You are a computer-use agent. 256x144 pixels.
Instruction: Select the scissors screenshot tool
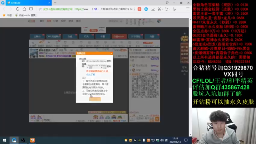pyautogui.click(x=159, y=9)
